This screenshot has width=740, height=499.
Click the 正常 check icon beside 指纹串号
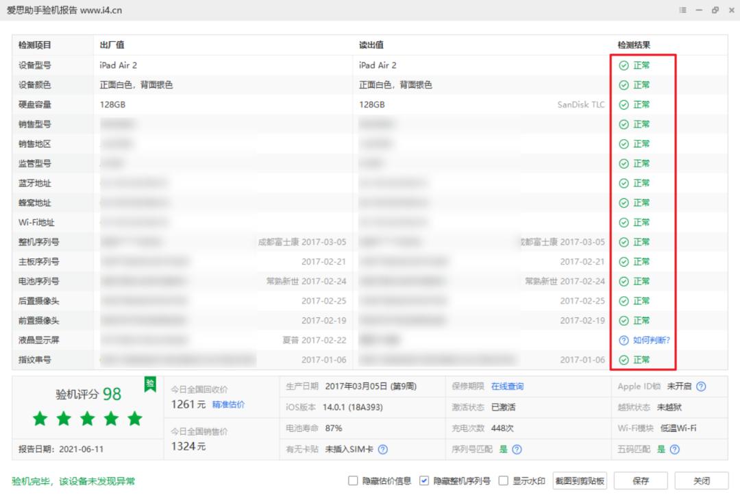pyautogui.click(x=623, y=359)
